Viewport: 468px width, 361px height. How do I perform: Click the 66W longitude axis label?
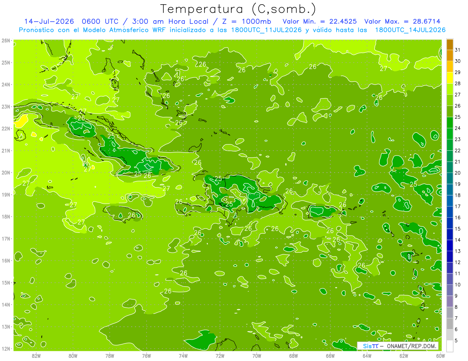point(330,356)
